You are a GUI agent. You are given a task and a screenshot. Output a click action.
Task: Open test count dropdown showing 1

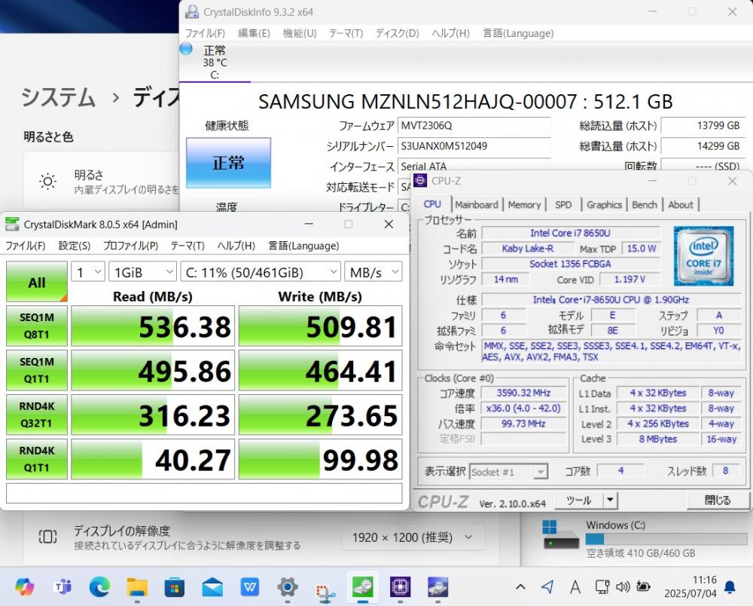(x=88, y=272)
